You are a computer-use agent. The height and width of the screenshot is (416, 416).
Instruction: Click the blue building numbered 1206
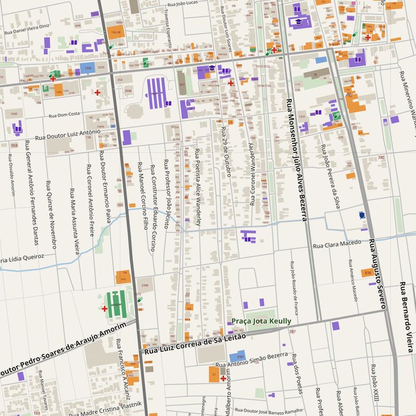point(87,68)
